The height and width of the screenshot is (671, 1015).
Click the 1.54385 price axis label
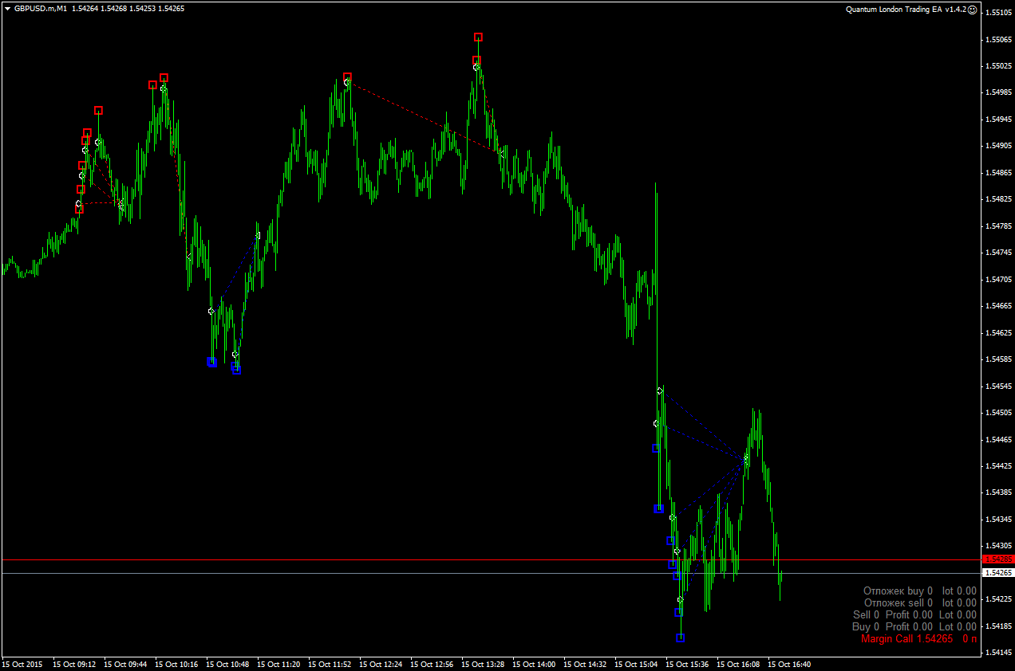[x=1000, y=493]
